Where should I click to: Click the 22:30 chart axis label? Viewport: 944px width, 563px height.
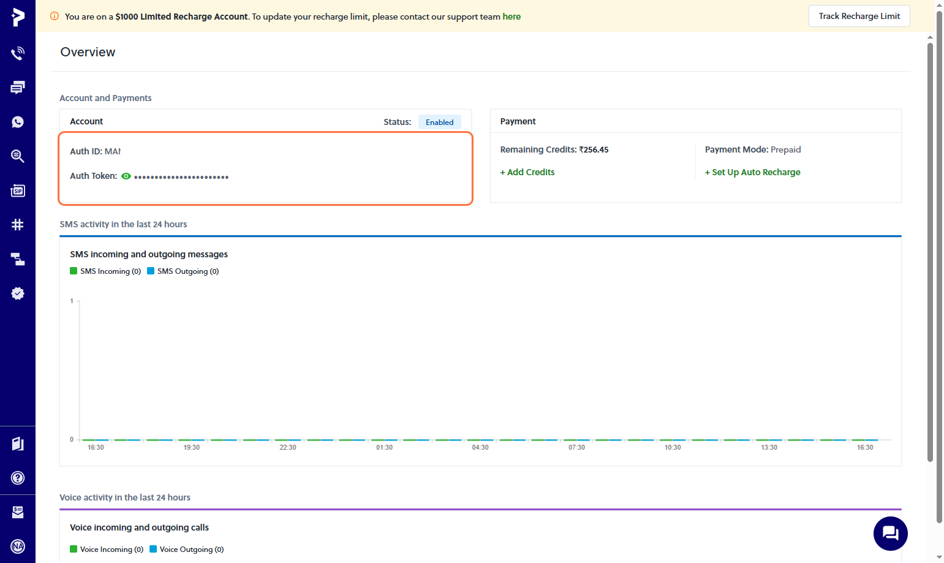(288, 447)
